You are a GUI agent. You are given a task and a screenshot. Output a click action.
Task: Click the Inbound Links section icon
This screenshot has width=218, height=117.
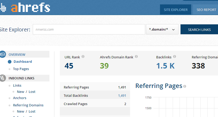click(3, 78)
